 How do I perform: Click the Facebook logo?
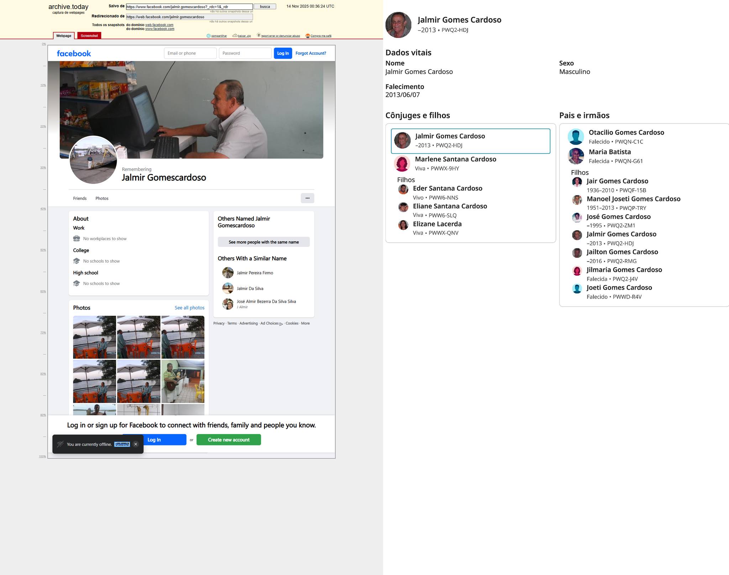[x=74, y=53]
